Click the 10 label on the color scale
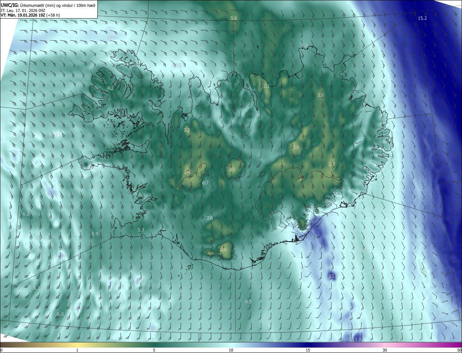The width and height of the screenshot is (462, 353). point(231,350)
